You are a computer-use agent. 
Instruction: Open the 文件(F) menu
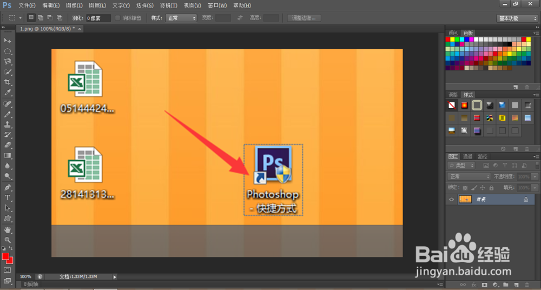(x=27, y=5)
